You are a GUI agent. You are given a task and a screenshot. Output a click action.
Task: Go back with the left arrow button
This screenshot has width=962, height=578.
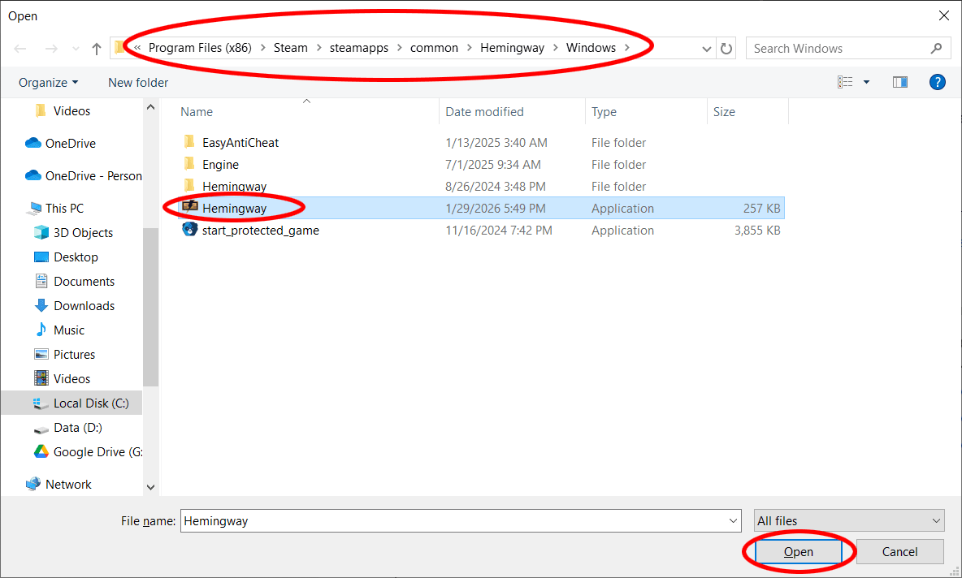click(20, 49)
